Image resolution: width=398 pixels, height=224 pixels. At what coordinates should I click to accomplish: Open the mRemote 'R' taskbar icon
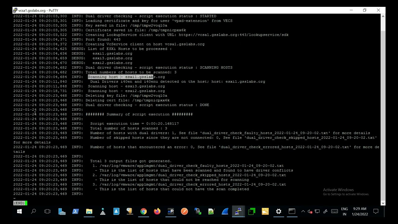(x=171, y=212)
